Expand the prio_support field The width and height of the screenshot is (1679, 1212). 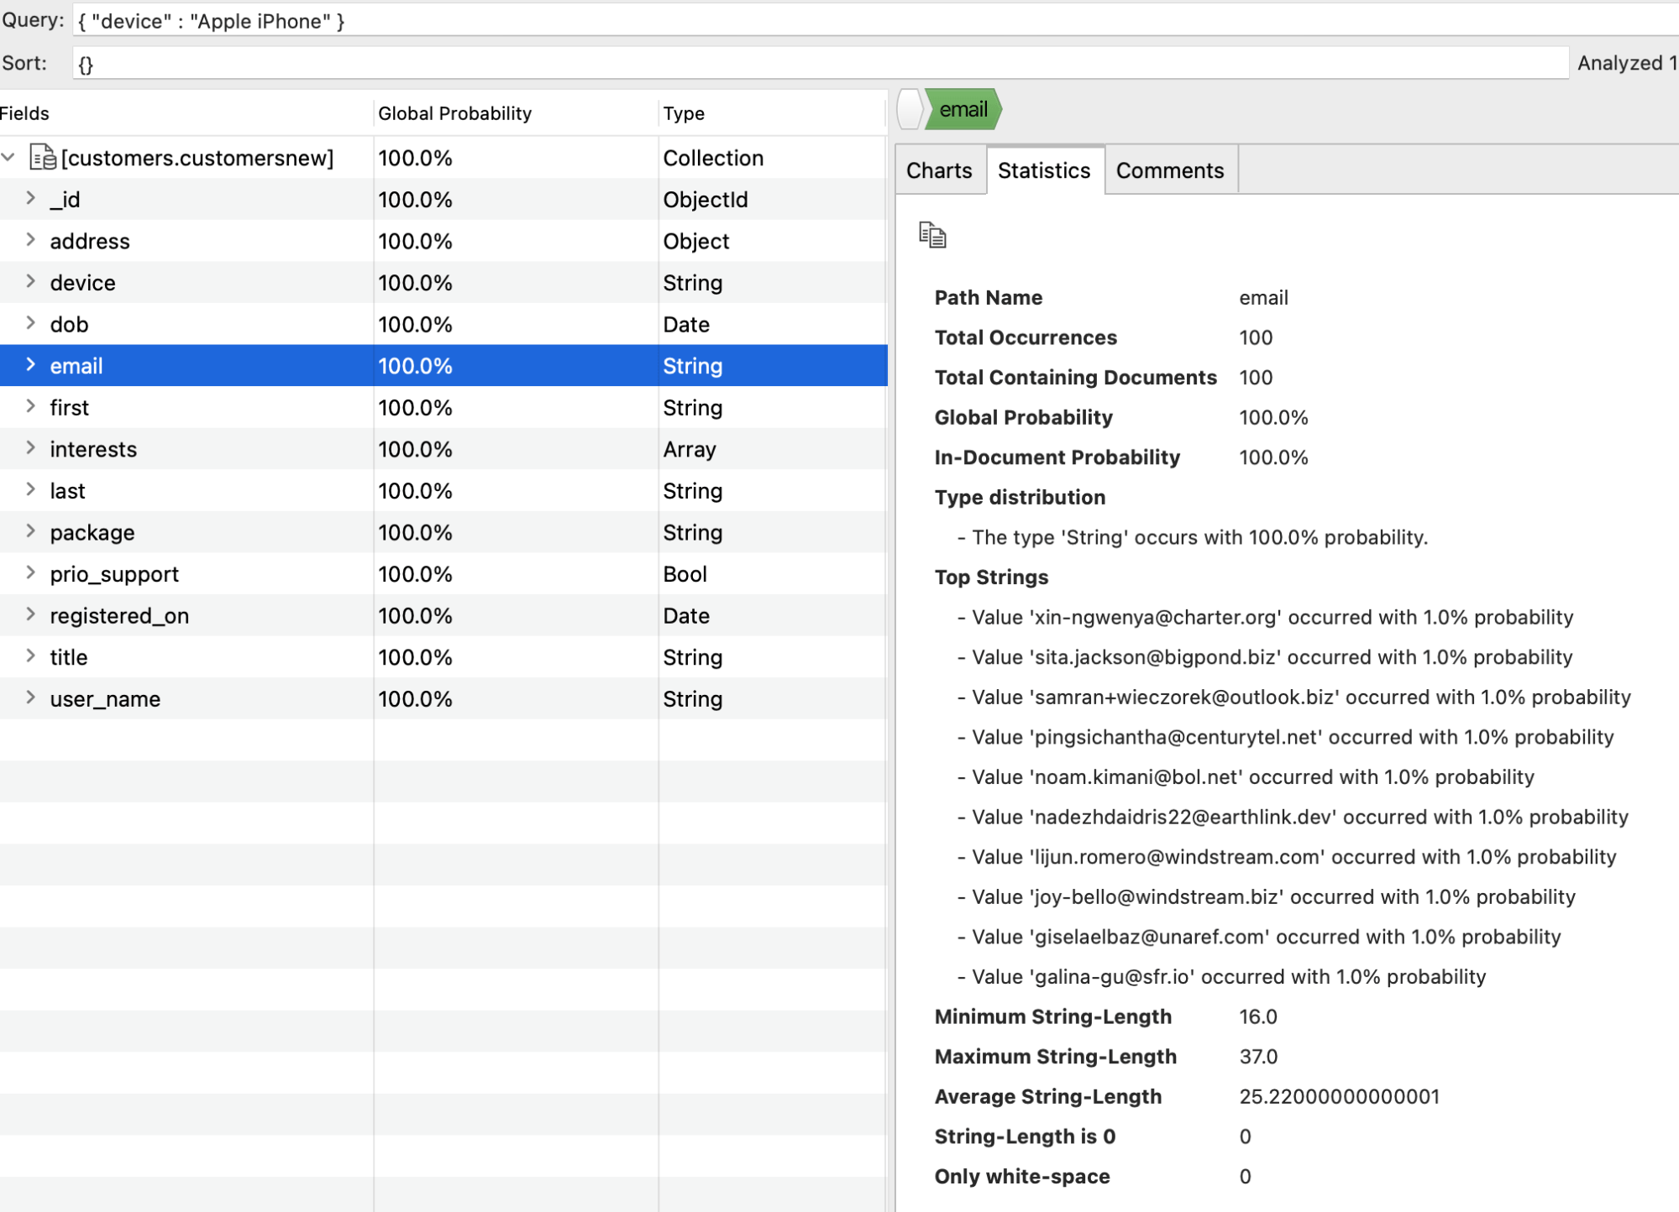click(30, 572)
